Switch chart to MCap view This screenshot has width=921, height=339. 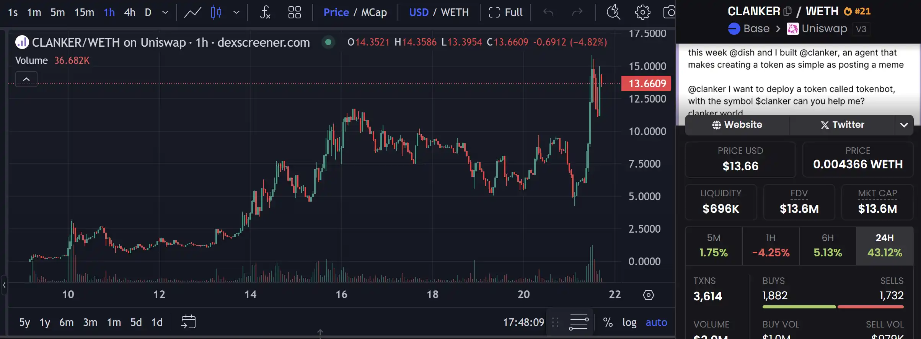tap(374, 12)
